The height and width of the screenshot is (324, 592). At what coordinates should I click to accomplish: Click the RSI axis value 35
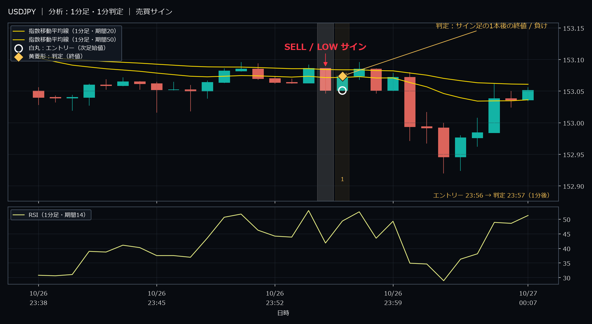tap(567, 264)
